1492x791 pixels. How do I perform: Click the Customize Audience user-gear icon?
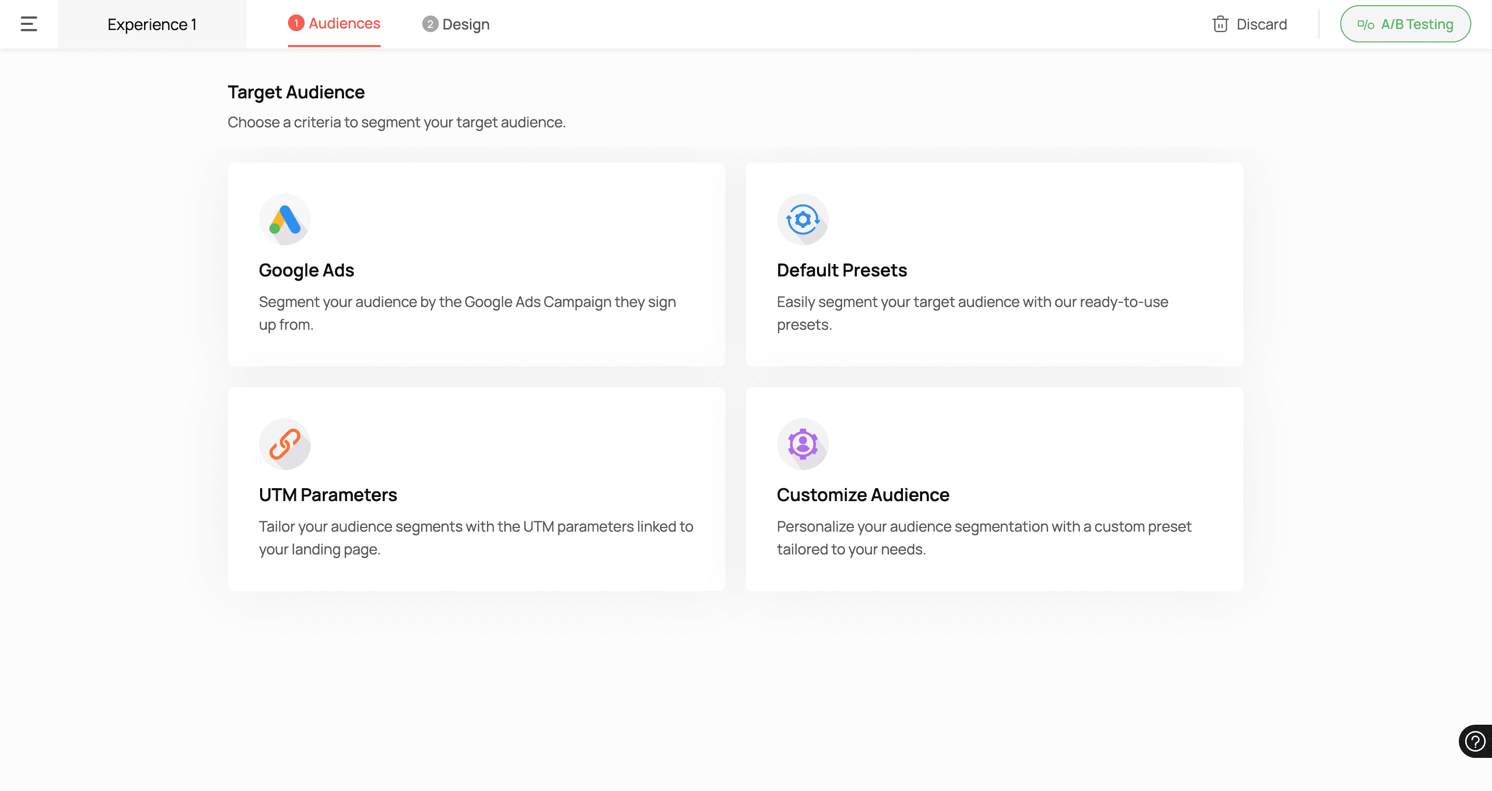[802, 444]
